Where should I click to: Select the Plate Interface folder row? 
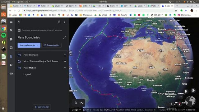42,55
